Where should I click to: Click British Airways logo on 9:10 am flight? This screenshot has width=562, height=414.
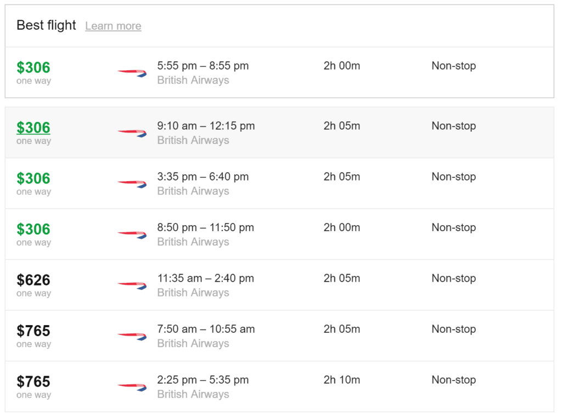[132, 133]
